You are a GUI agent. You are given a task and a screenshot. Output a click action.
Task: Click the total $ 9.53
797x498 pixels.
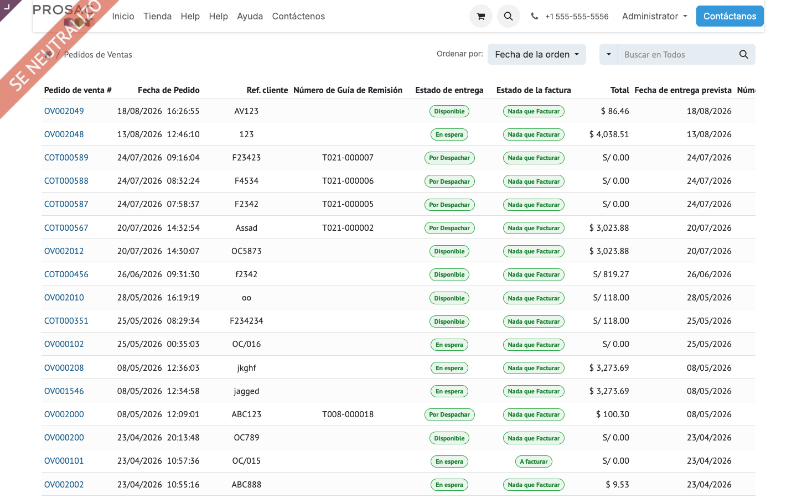617,484
